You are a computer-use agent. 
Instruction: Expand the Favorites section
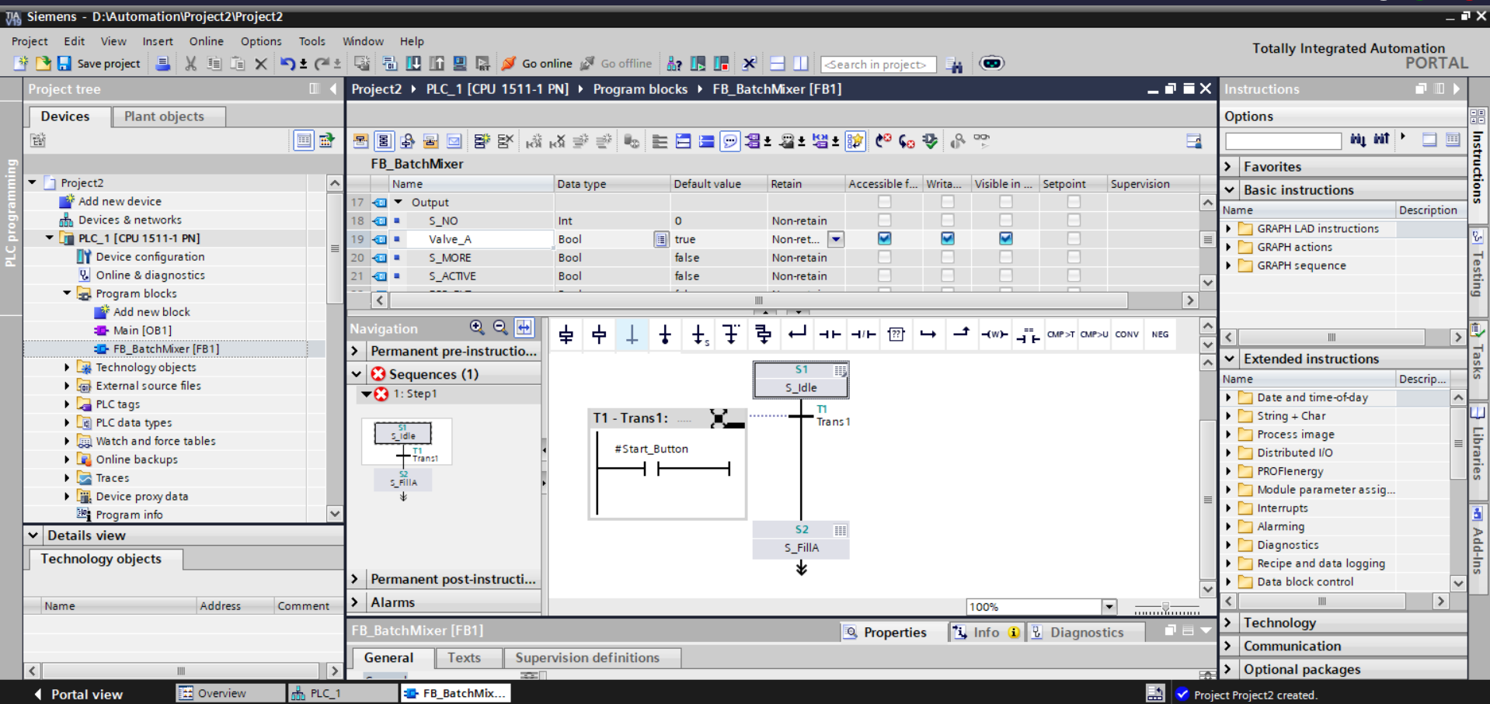coord(1229,166)
